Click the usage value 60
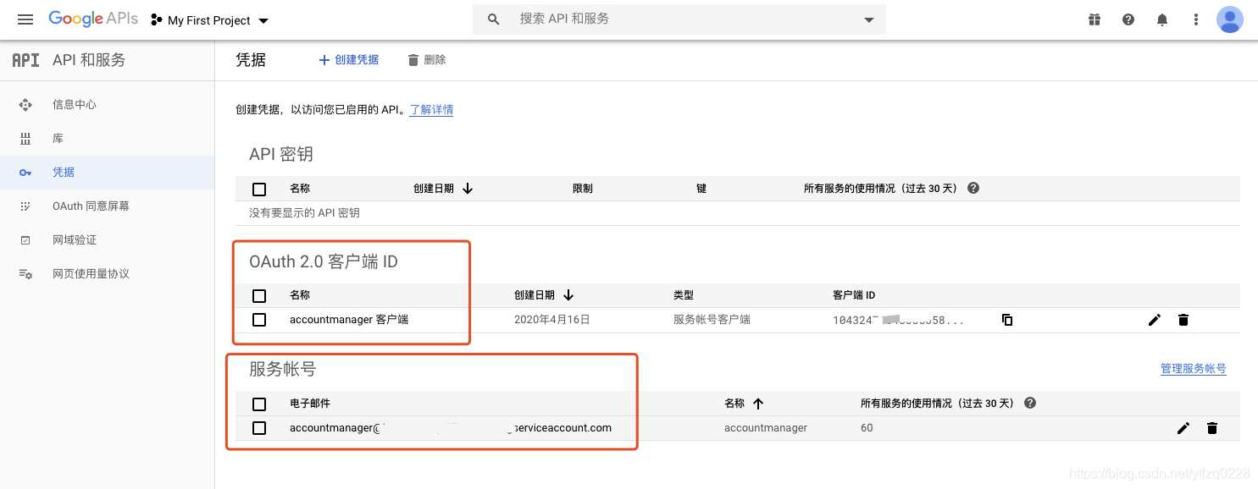Screen dimensions: 1258x489 pyautogui.click(x=867, y=428)
